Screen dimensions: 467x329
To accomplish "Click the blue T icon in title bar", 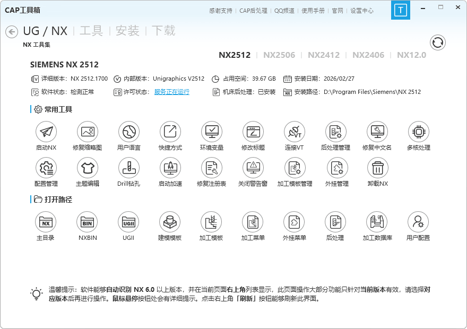I will tap(401, 10).
